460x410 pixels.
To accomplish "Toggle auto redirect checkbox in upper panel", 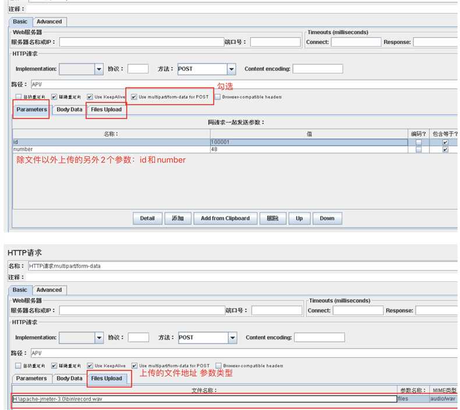I will (19, 97).
